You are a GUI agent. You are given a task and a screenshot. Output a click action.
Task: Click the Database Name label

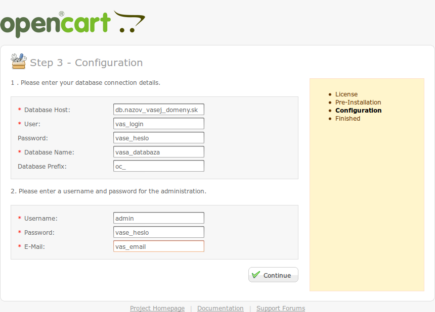click(x=49, y=152)
